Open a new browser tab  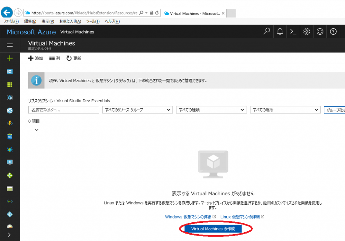coord(231,13)
